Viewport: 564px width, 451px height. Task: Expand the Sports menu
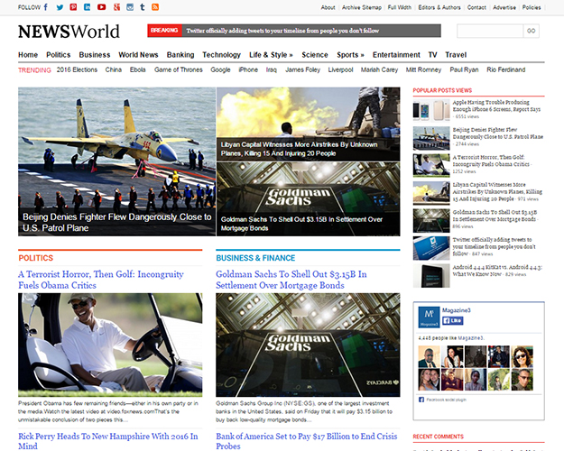[x=350, y=55]
